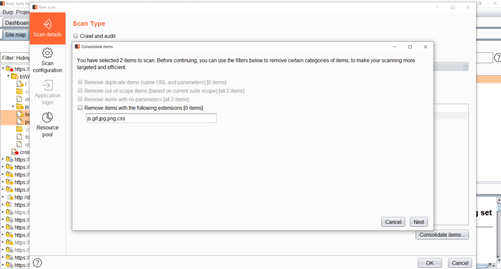Select the Crawl and audit radio button
The image size is (501, 269).
point(76,36)
